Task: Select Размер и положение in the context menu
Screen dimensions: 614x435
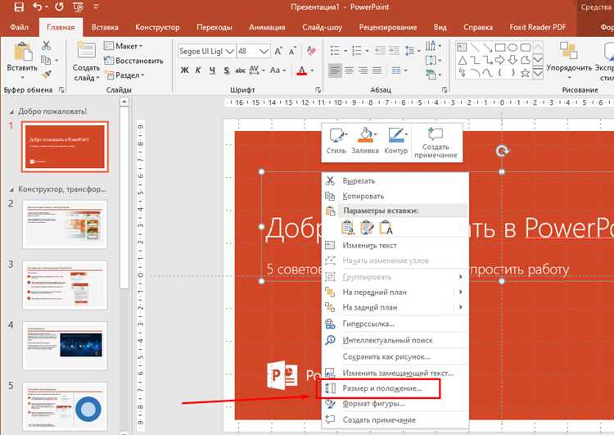Action: 381,387
